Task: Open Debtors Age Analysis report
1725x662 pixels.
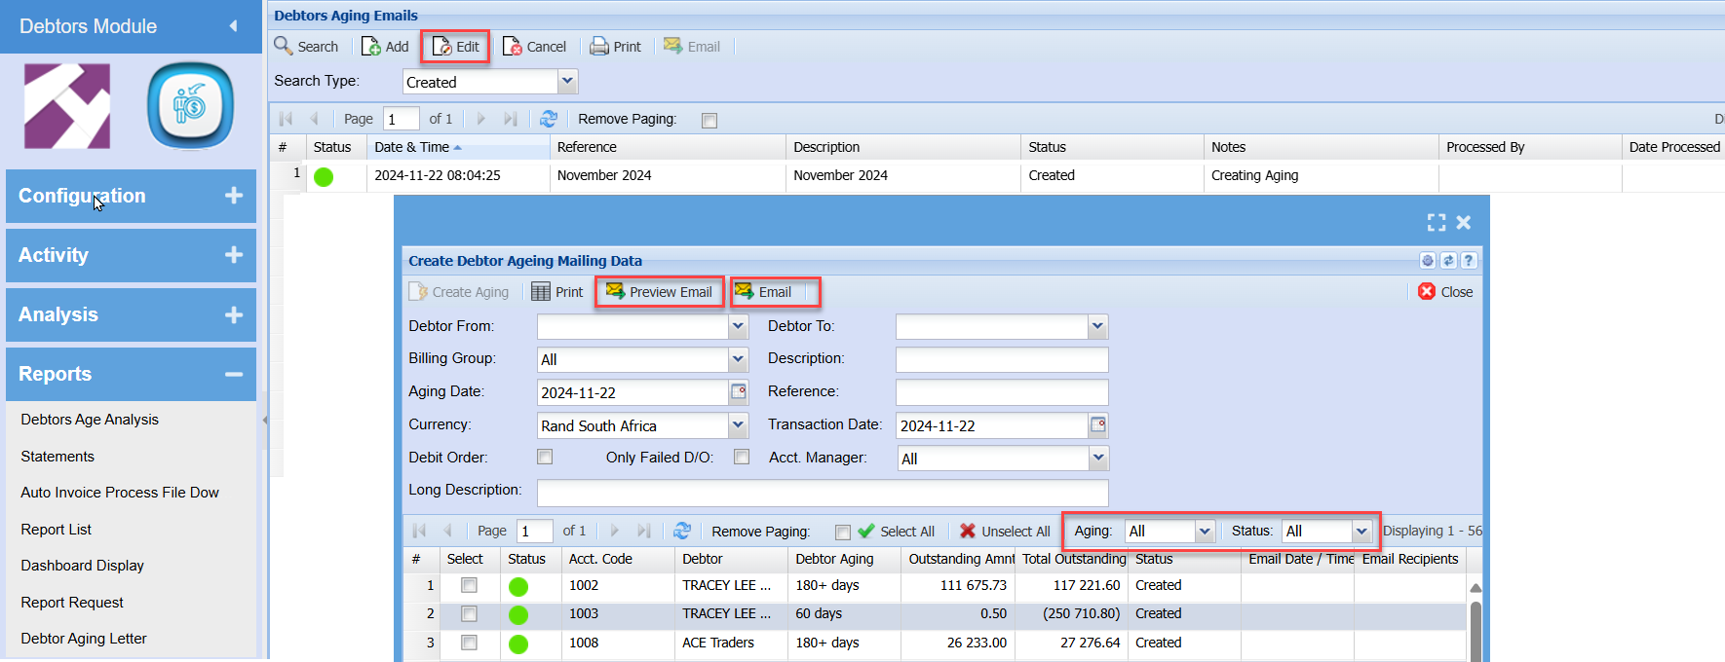Action: tap(90, 420)
